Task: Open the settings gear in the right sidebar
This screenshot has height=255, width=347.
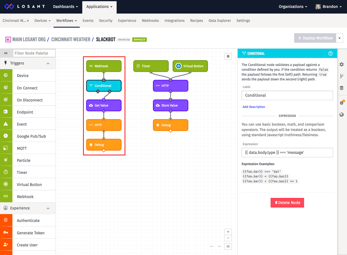Action: [x=342, y=65]
